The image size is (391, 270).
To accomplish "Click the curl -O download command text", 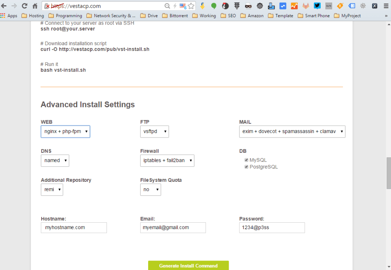I will pyautogui.click(x=95, y=49).
